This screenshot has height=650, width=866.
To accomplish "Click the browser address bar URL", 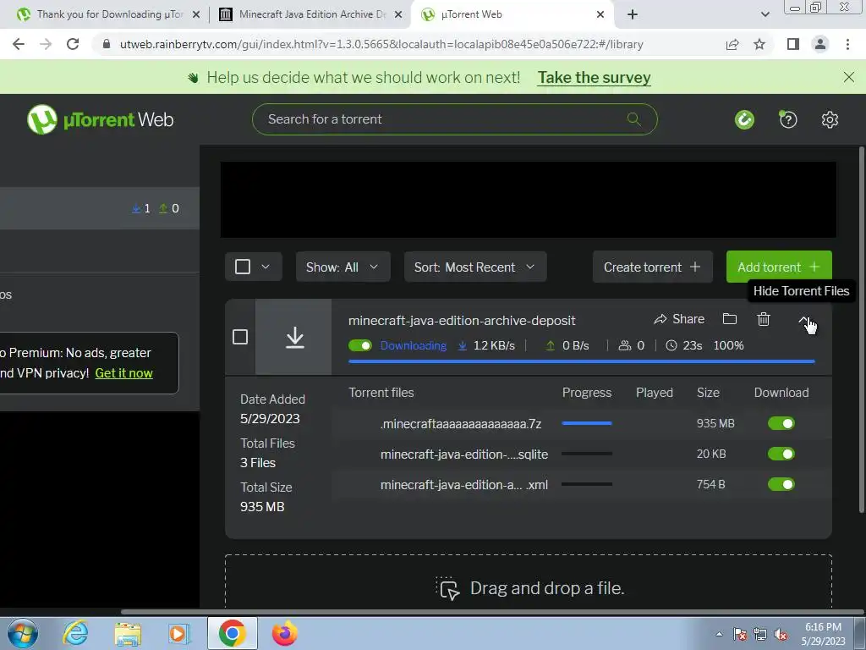I will tap(381, 44).
